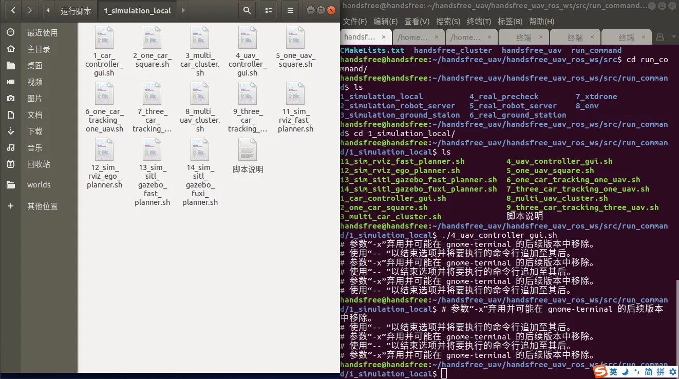This screenshot has height=379, width=679.
Task: Open terminal 编辑(E) menu
Action: (x=386, y=22)
